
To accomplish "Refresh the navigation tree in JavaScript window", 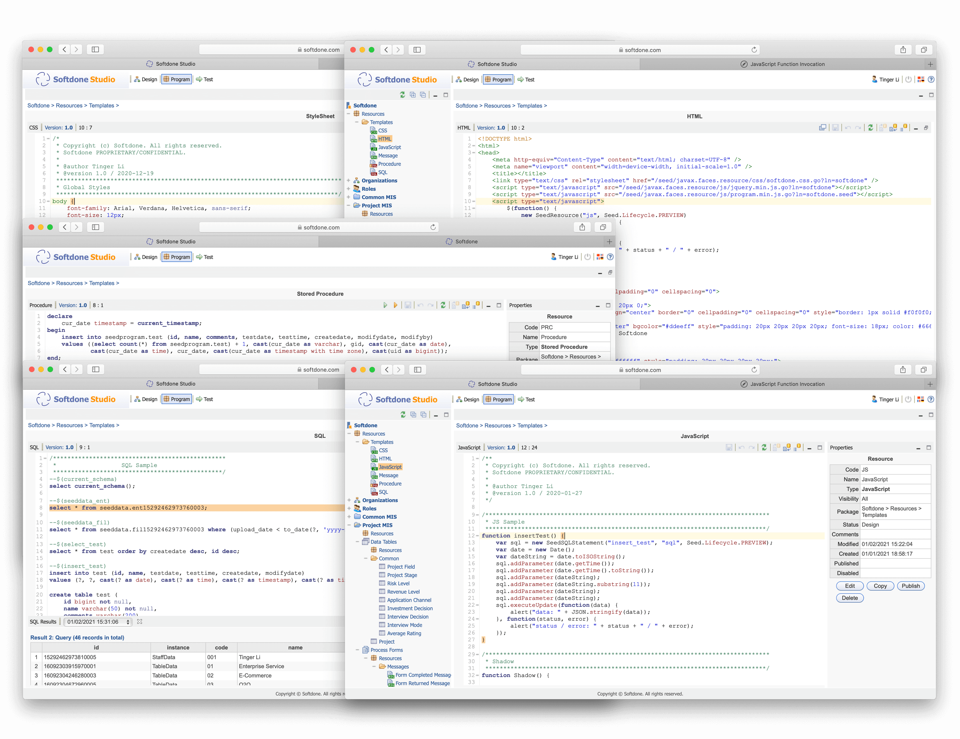I will [x=403, y=414].
